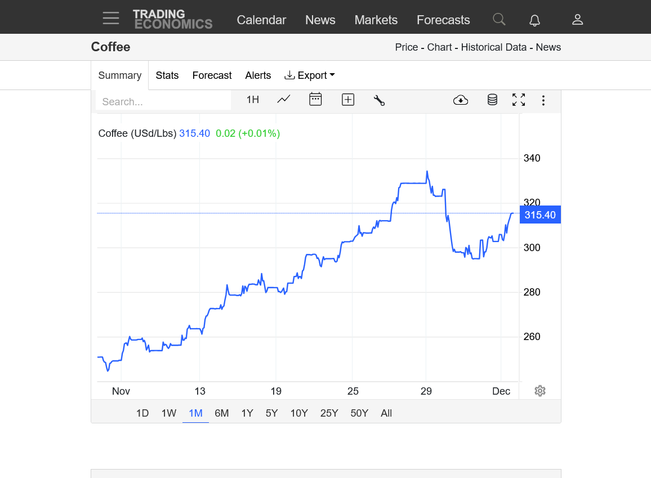Switch to the Forecast tab
This screenshot has height=478, width=651.
click(212, 75)
